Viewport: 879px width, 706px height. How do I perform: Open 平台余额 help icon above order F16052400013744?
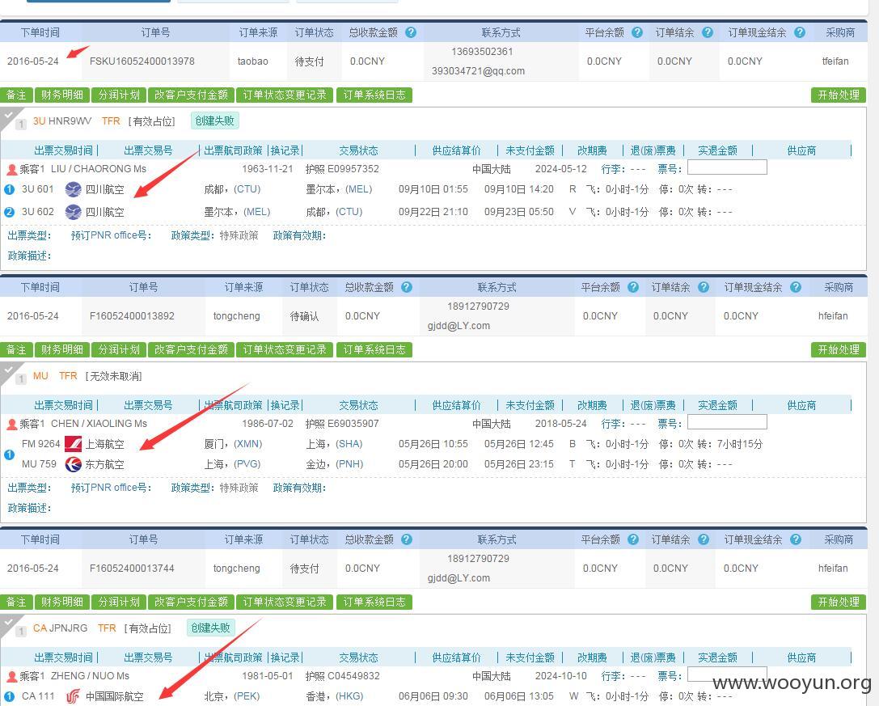point(633,539)
